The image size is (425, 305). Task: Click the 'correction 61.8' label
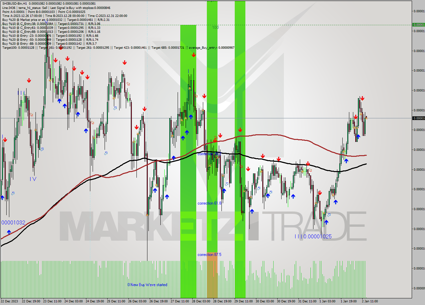(x=209, y=203)
